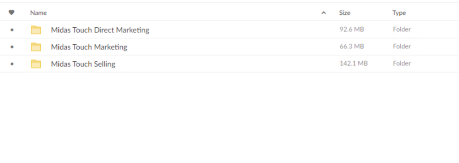Image resolution: width=459 pixels, height=163 pixels.
Task: Open the Midas Touch Selling folder
Action: point(83,64)
